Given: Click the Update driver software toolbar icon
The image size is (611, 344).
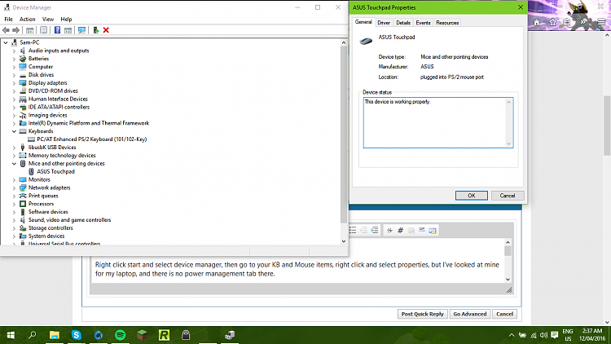Looking at the screenshot, I should pos(96,30).
